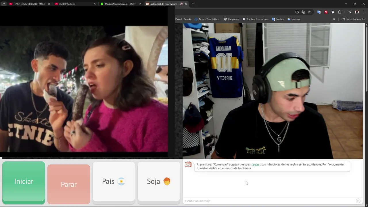Image resolution: width=368 pixels, height=207 pixels.
Task: Open the emoji picker smiley icon
Action: click(358, 201)
